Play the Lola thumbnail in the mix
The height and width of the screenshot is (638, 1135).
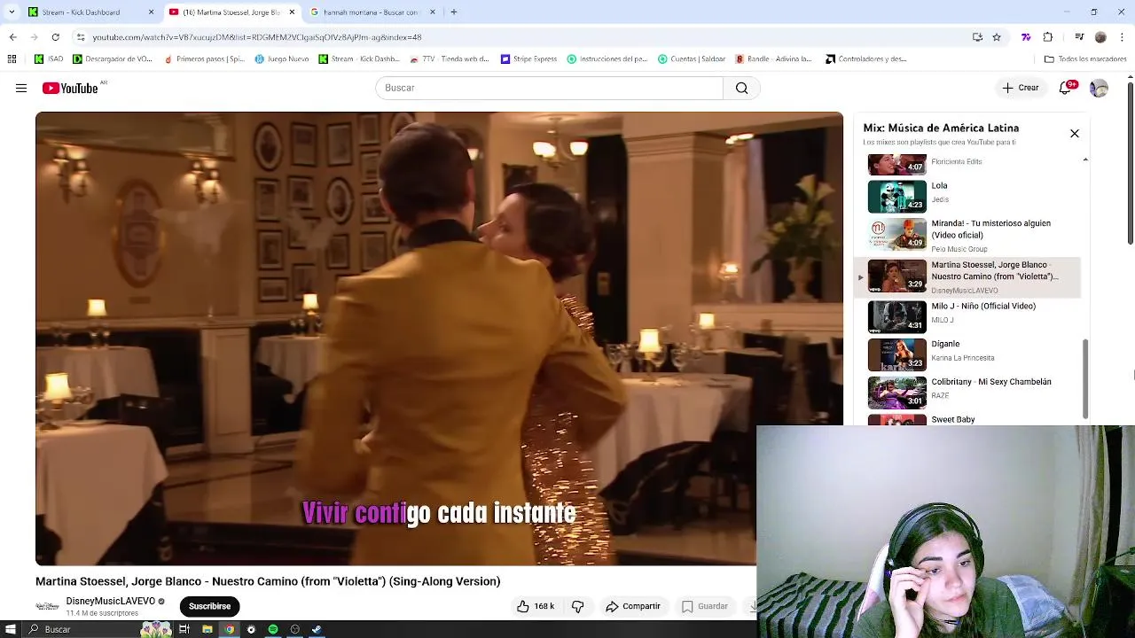tap(896, 196)
